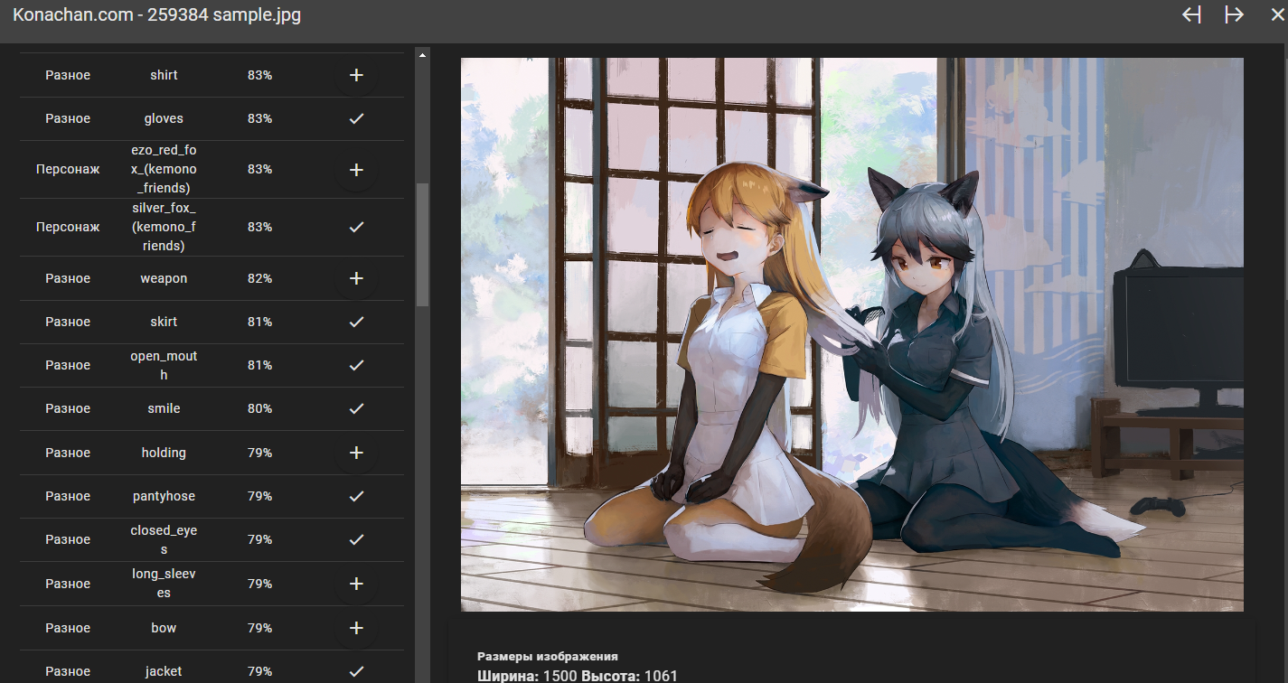Click the 'Персонаж' category in the ezo_red_fox row
This screenshot has height=683, width=1288.
68,169
